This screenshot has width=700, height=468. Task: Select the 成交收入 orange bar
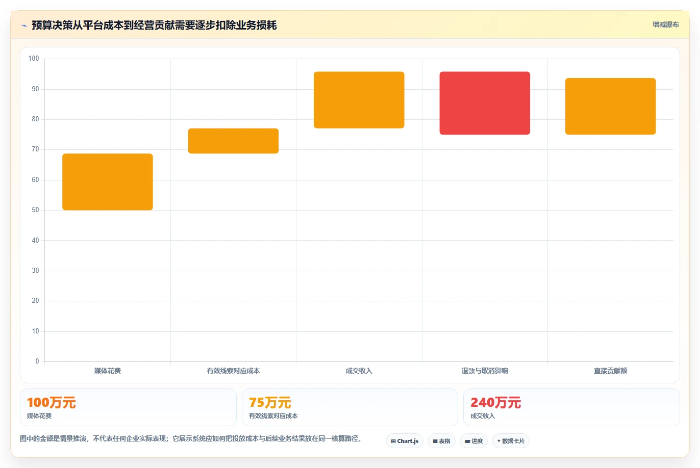[x=359, y=100]
